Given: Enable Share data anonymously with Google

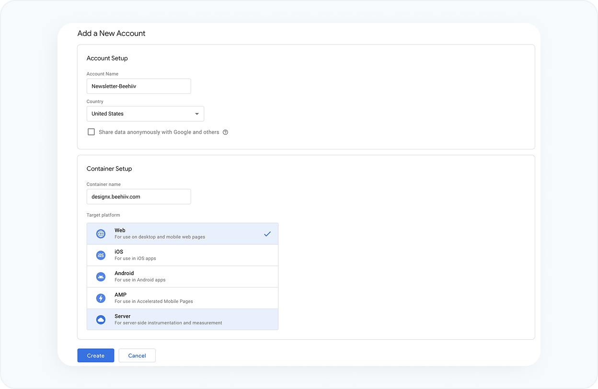Looking at the screenshot, I should click(x=91, y=131).
